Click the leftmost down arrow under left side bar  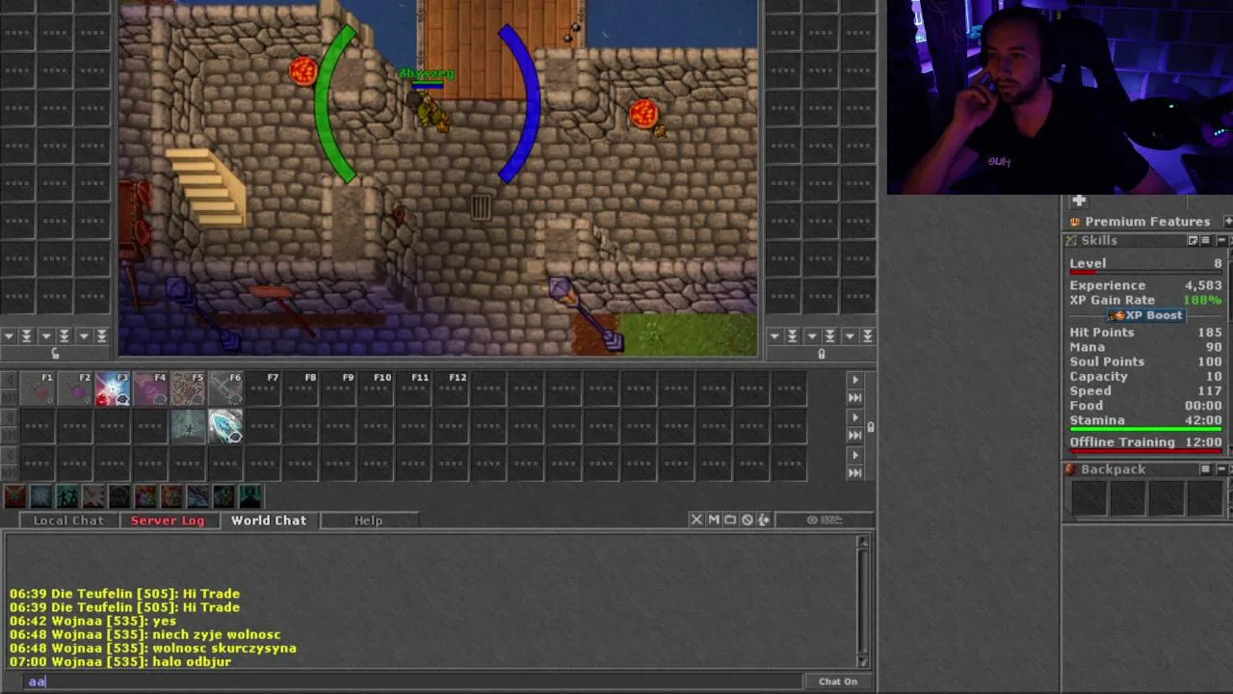coord(9,335)
